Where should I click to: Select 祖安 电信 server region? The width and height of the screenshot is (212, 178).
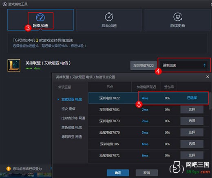pos(68,109)
